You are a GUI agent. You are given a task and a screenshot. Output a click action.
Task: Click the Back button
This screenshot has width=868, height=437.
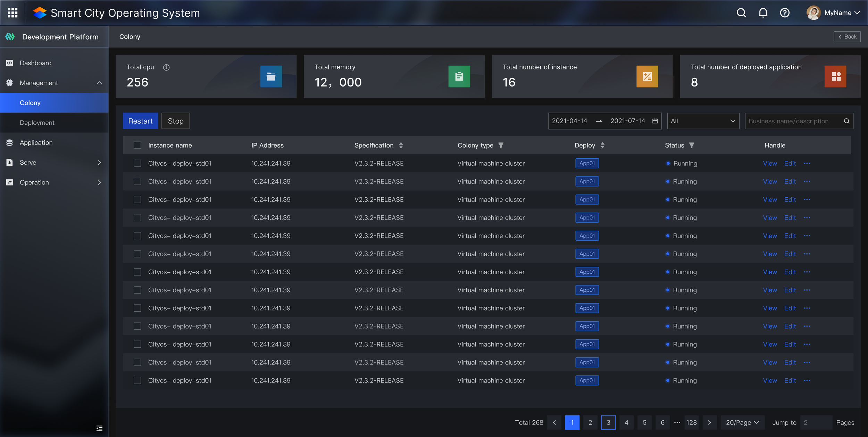point(847,36)
